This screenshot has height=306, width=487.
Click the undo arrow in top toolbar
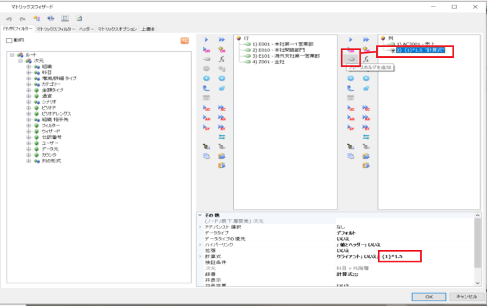click(8, 18)
